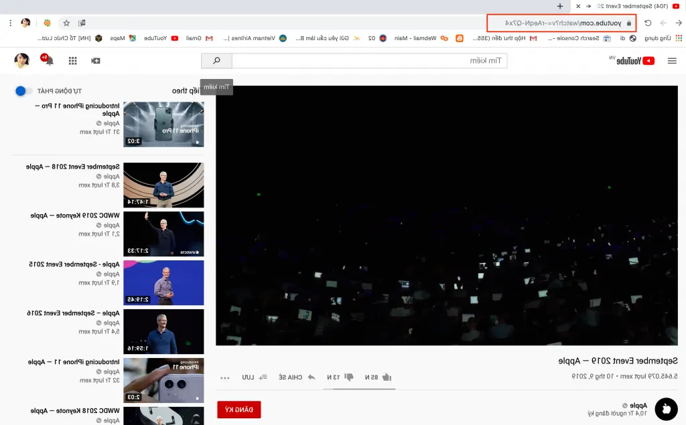The height and width of the screenshot is (425, 686).
Task: Open September Event 2018 — Apple title
Action: click(72, 167)
